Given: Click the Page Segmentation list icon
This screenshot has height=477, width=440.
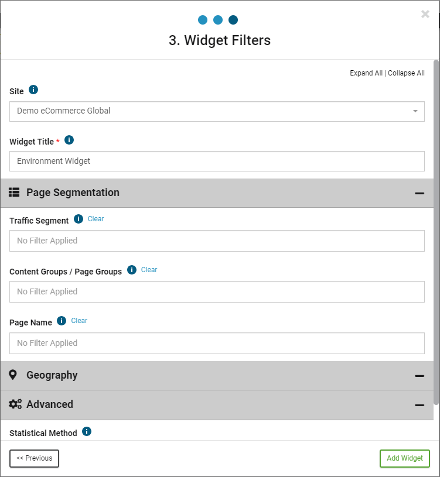Looking at the screenshot, I should 14,192.
